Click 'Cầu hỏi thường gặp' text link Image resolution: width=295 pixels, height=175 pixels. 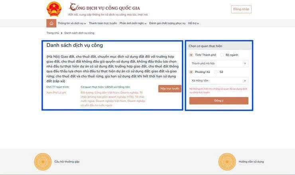pos(67,161)
